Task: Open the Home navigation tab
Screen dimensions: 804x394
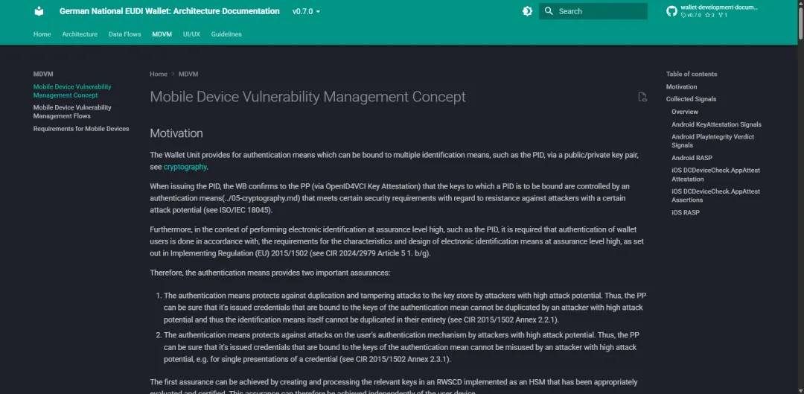Action: (42, 34)
